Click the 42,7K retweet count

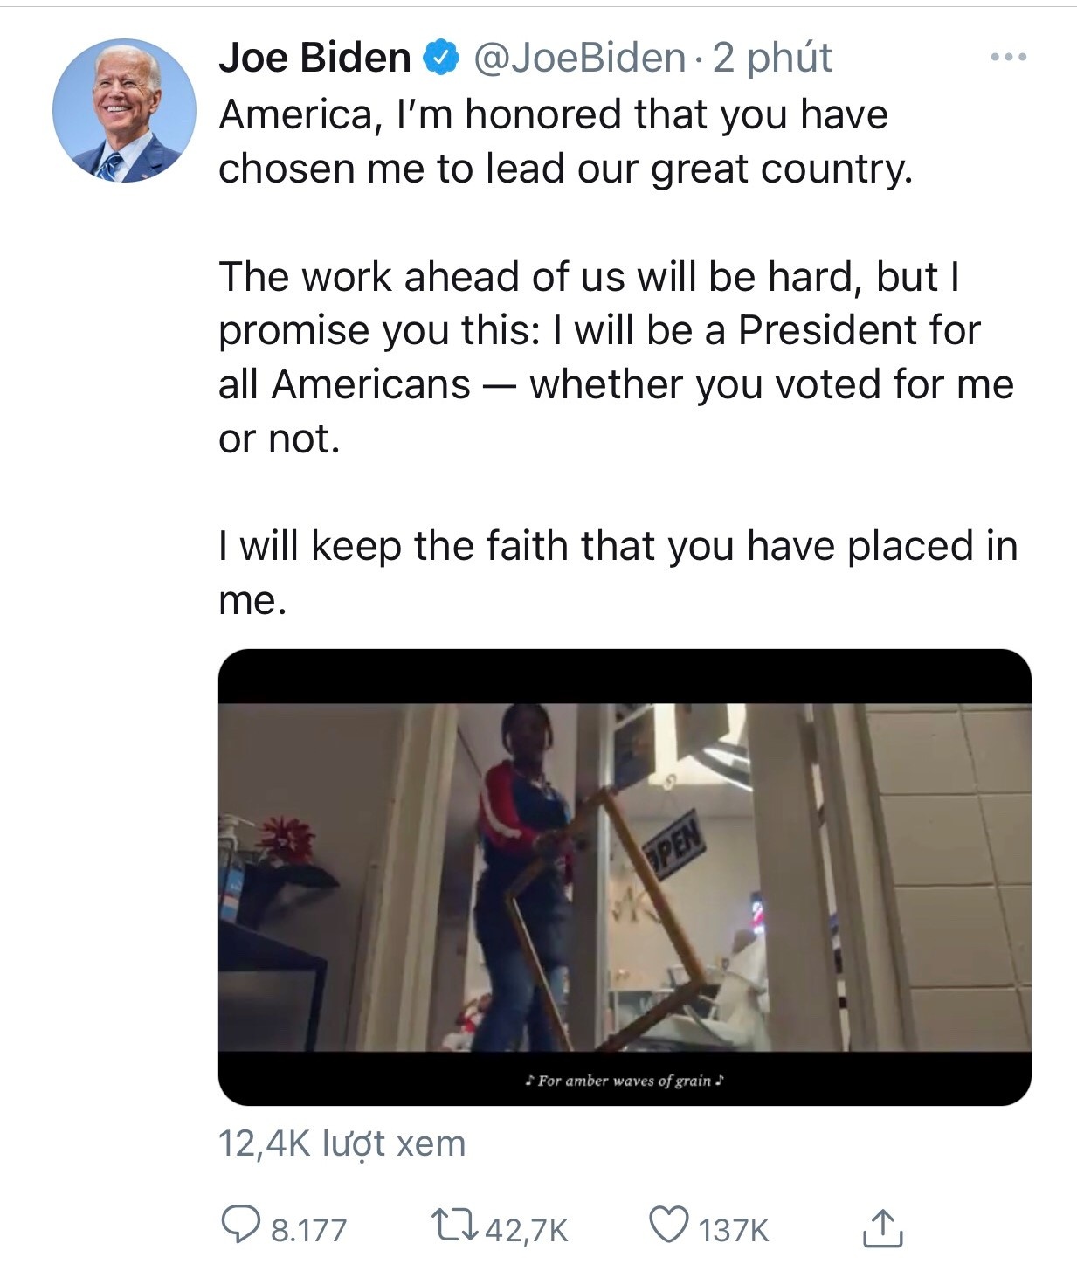[x=526, y=1230]
